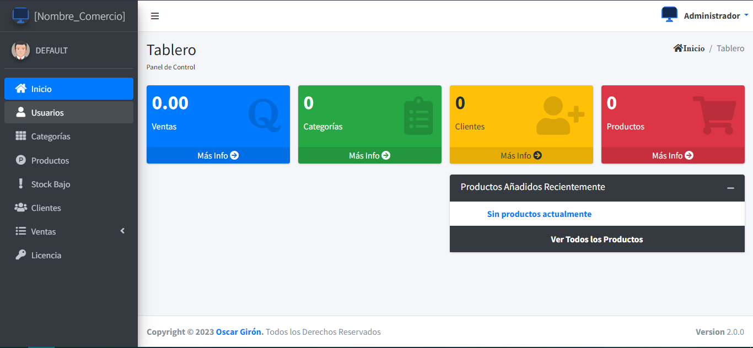Click the Usuarios person icon in sidebar
Viewport: 753px width, 348px height.
point(20,112)
